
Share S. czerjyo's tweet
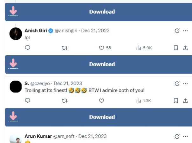pos(185,100)
